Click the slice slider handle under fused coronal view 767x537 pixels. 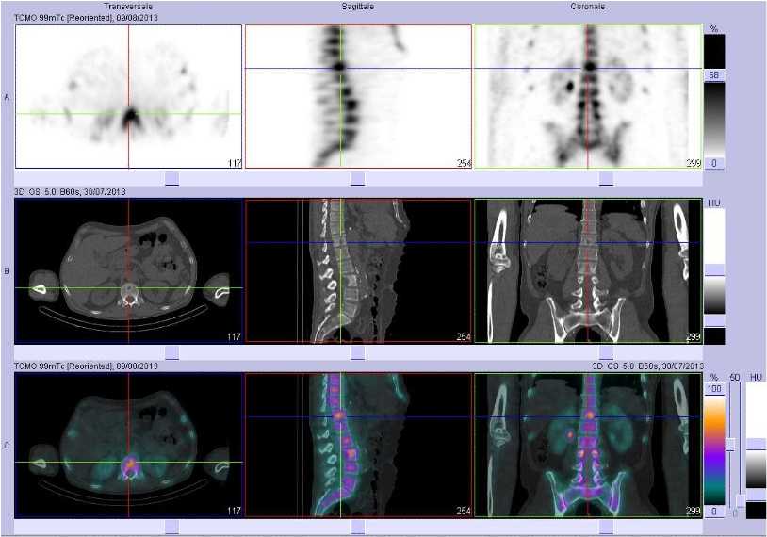(x=606, y=528)
